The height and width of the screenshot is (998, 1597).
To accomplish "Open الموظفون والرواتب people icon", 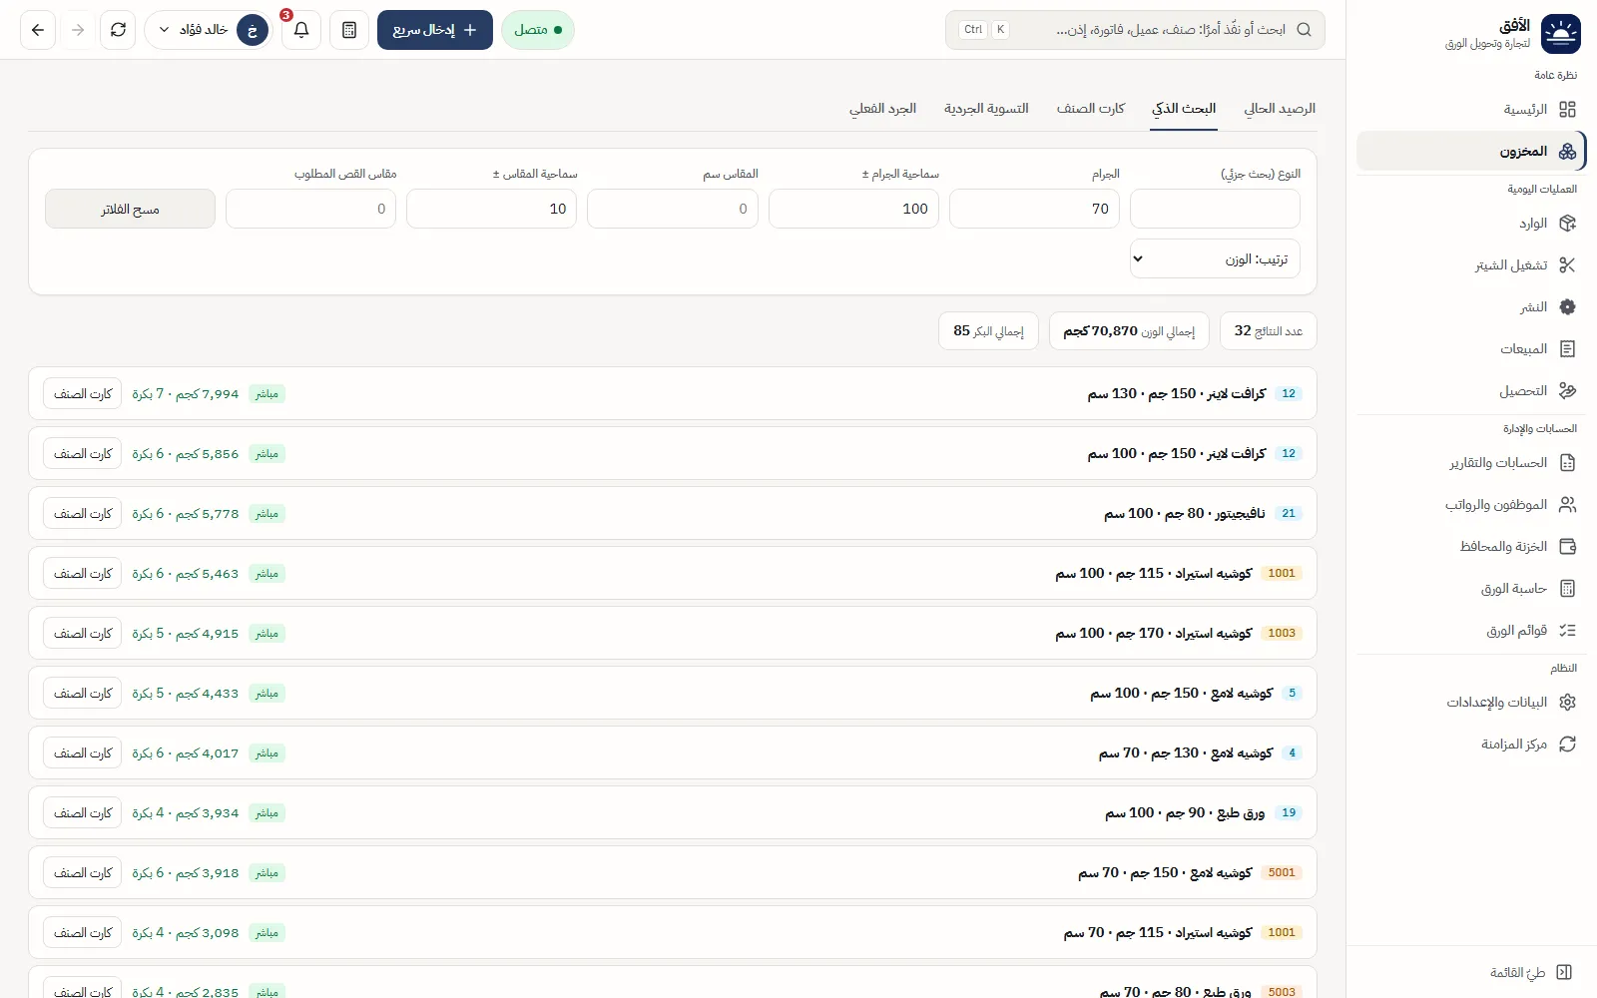I will point(1567,505).
